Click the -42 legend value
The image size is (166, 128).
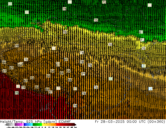[16, 127]
